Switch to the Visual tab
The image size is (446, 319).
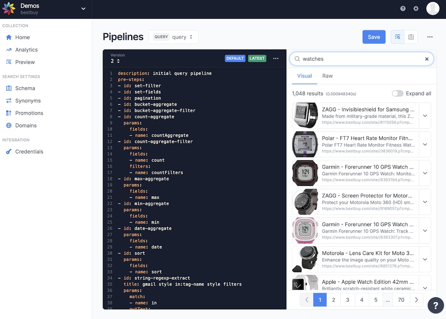[304, 76]
